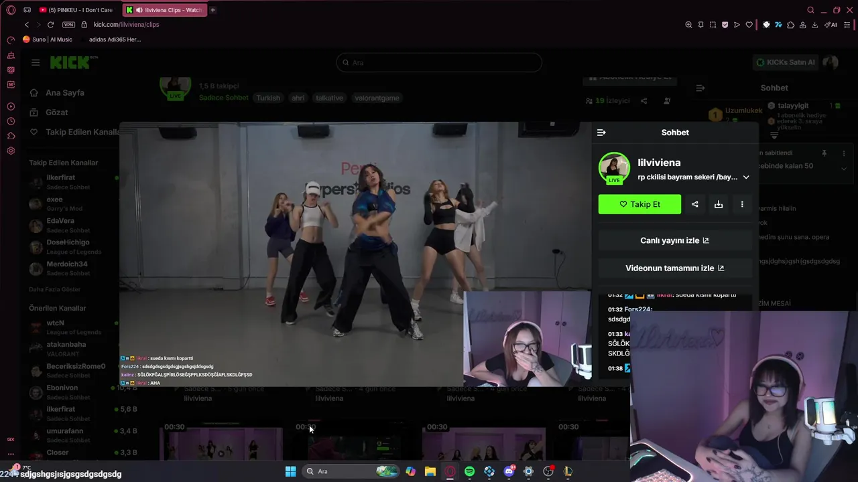Take a snapshot with capture icon
The height and width of the screenshot is (482, 858).
(x=713, y=25)
